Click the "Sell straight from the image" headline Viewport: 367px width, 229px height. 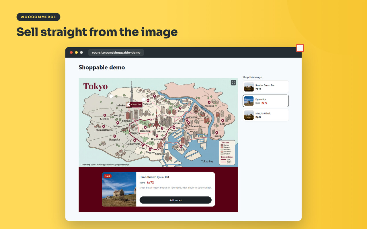pyautogui.click(x=97, y=32)
